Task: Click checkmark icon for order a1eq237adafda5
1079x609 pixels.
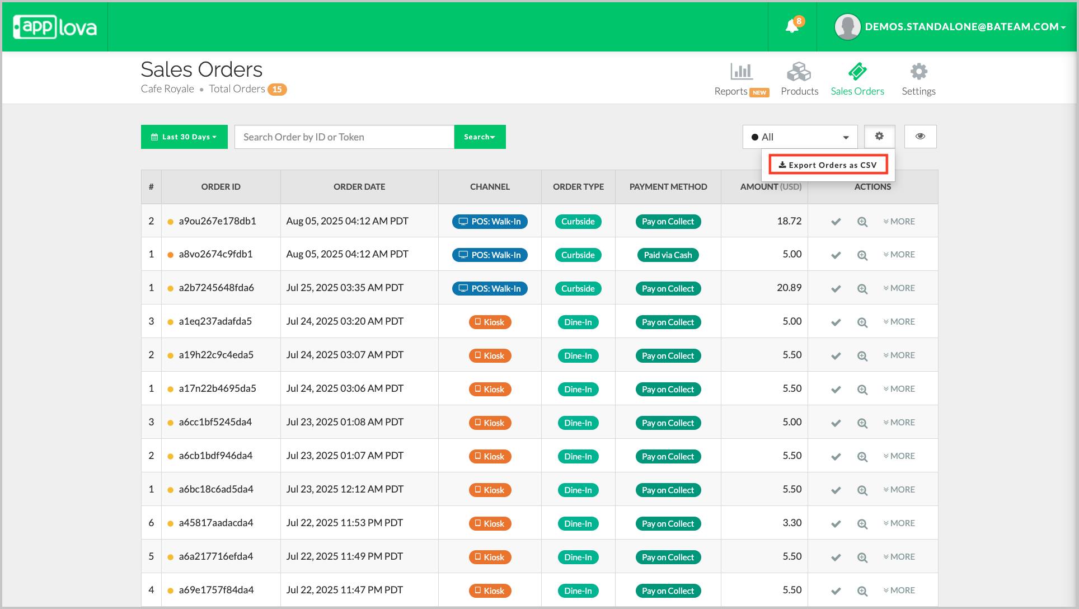Action: tap(836, 322)
